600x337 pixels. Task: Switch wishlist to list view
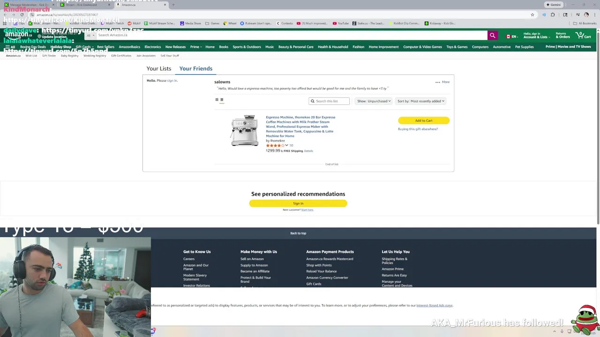point(222,100)
